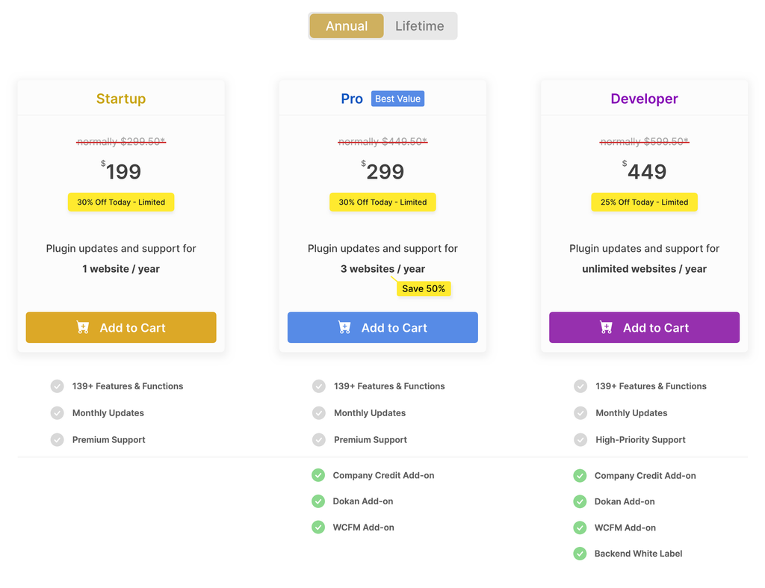Image resolution: width=765 pixels, height=588 pixels.
Task: Click the Developer plan title
Action: pos(644,99)
